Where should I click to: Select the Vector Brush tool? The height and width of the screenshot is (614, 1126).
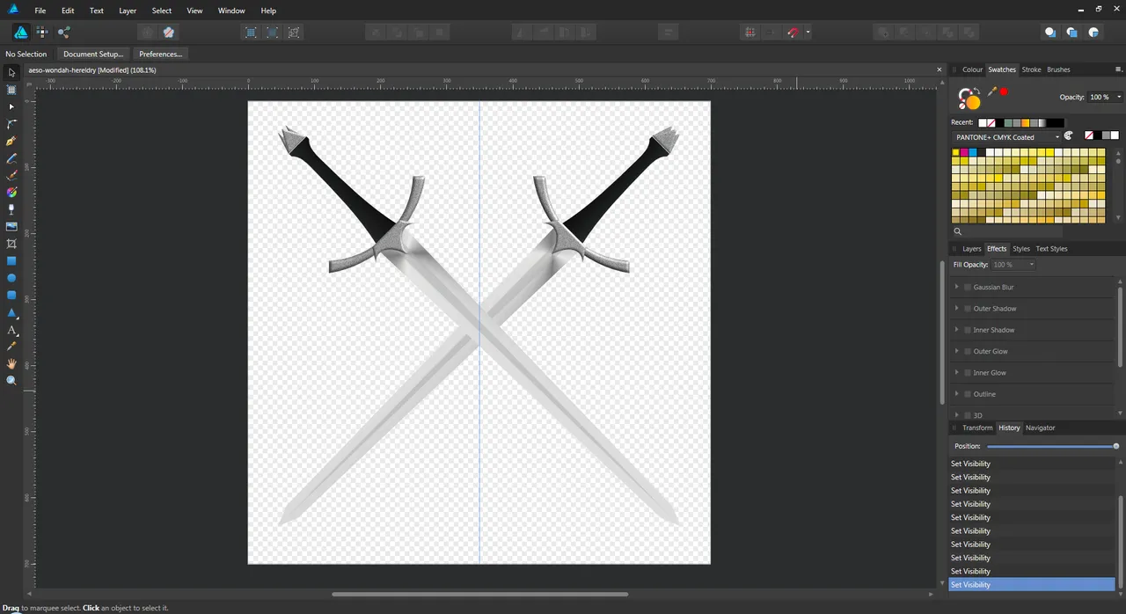tap(11, 175)
